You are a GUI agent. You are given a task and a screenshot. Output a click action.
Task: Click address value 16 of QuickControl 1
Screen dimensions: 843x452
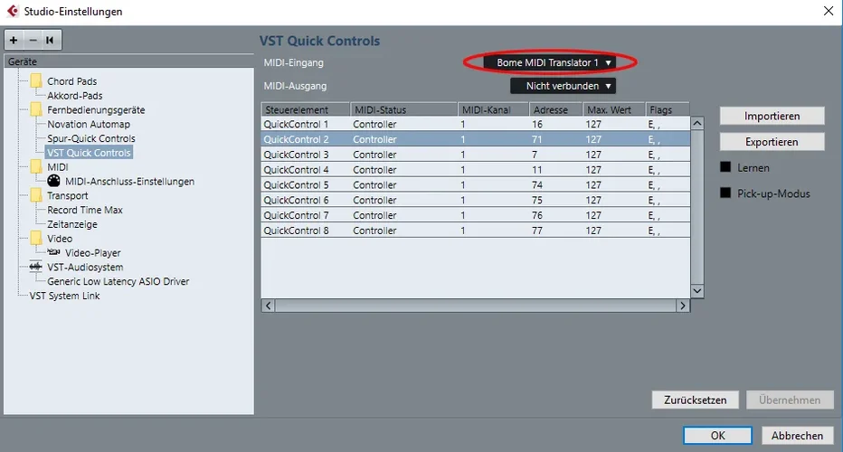537,124
